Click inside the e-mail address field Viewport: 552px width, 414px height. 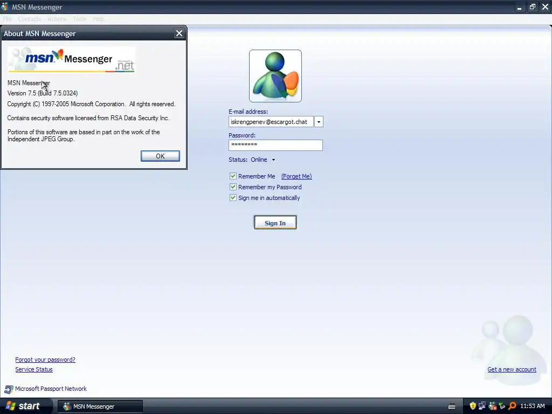[x=271, y=122]
